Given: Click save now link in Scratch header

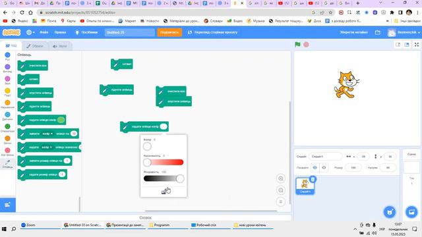Looking at the screenshot, I should (353, 32).
